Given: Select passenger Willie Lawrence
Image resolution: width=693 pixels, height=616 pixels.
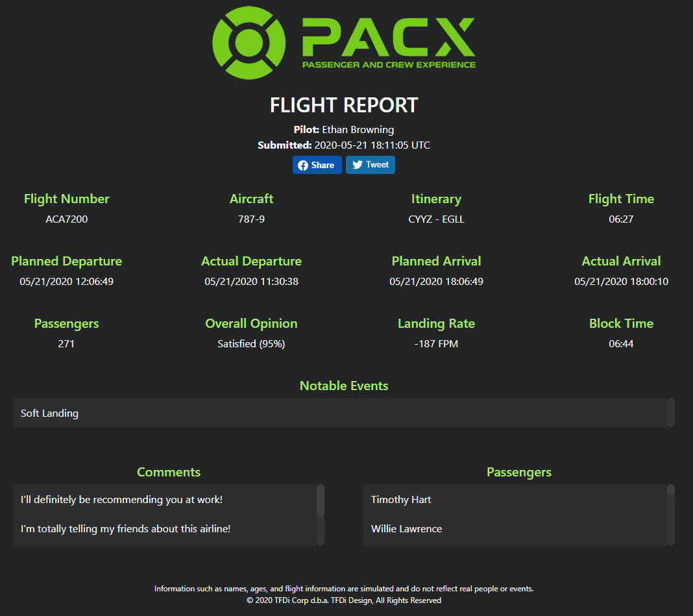Looking at the screenshot, I should (406, 528).
